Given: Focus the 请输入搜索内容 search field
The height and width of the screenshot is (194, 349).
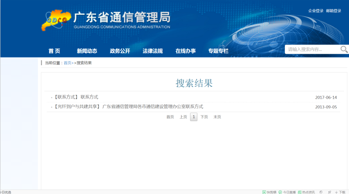Looking at the screenshot, I should pyautogui.click(x=312, y=50).
